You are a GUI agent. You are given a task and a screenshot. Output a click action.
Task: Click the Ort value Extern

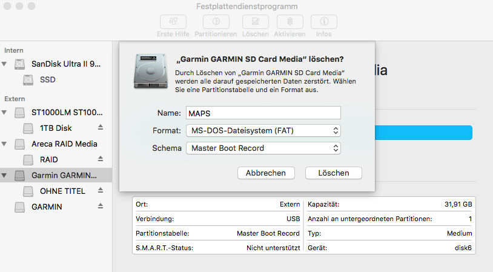290,204
